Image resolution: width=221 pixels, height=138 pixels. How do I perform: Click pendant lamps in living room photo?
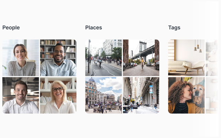[198, 47]
